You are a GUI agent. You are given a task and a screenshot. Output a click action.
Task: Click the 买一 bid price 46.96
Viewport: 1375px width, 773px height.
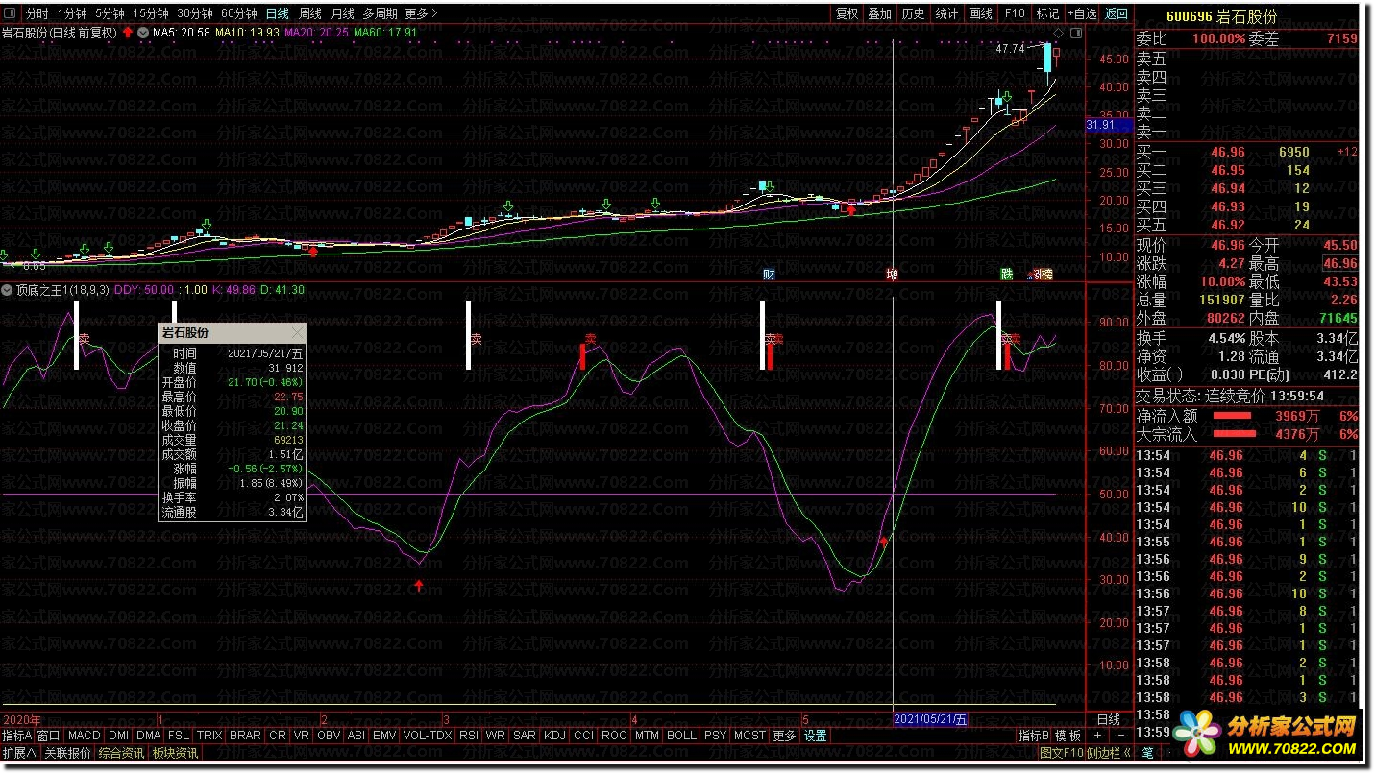1227,153
